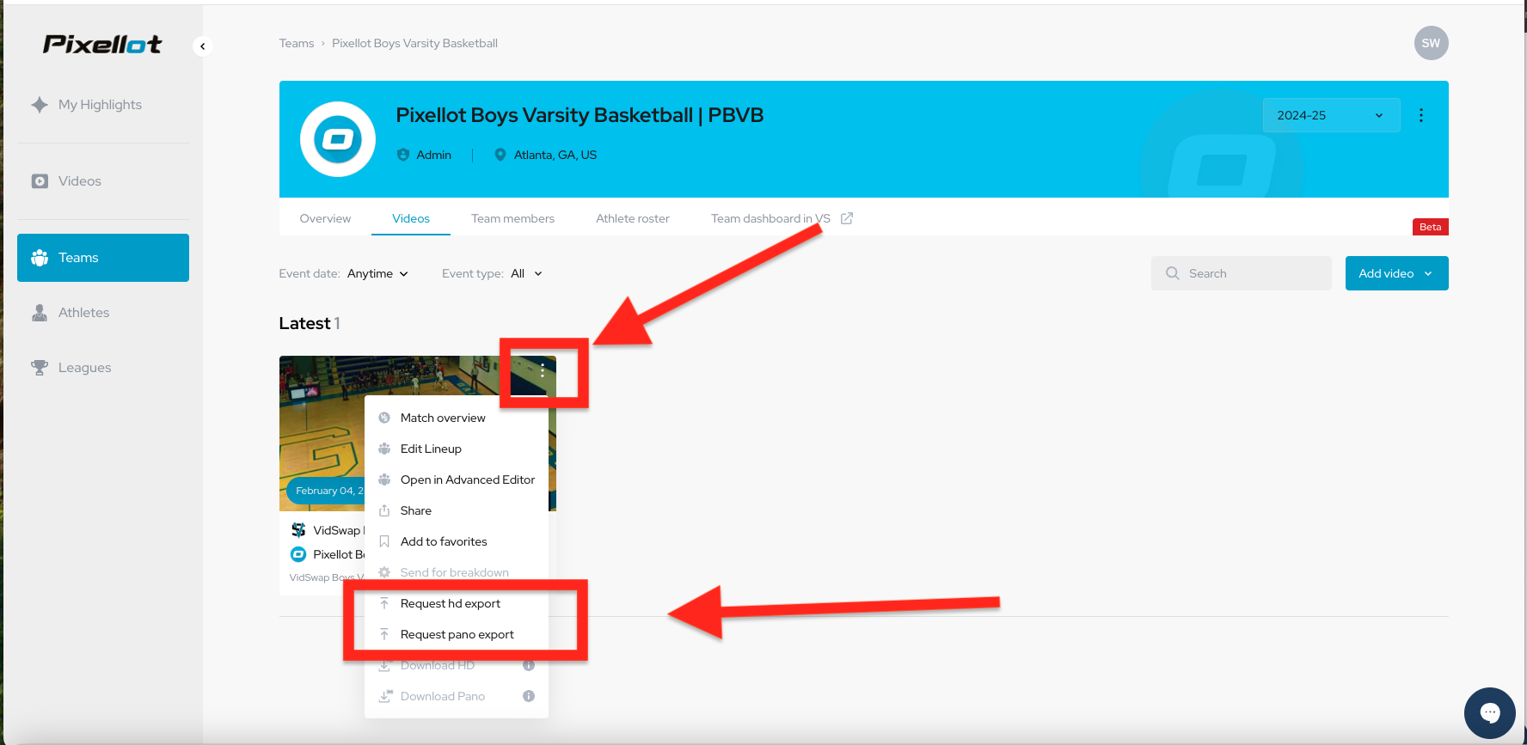Open Team dashboard in VS link
The width and height of the screenshot is (1527, 745).
pyautogui.click(x=770, y=218)
